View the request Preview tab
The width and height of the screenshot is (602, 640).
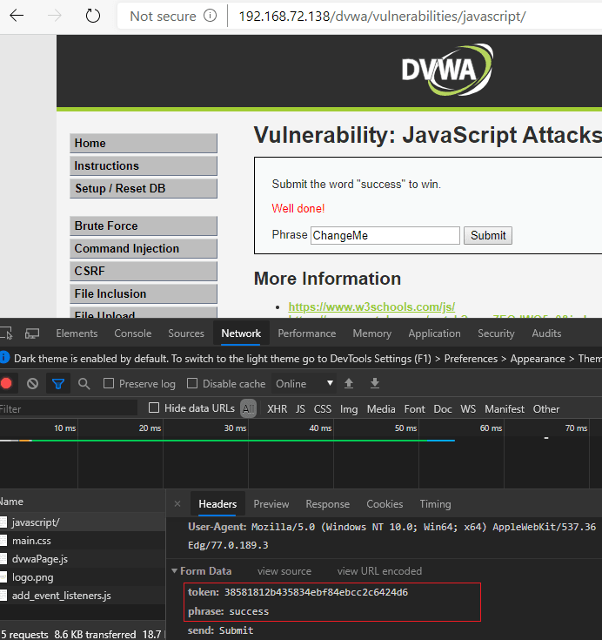click(x=271, y=504)
